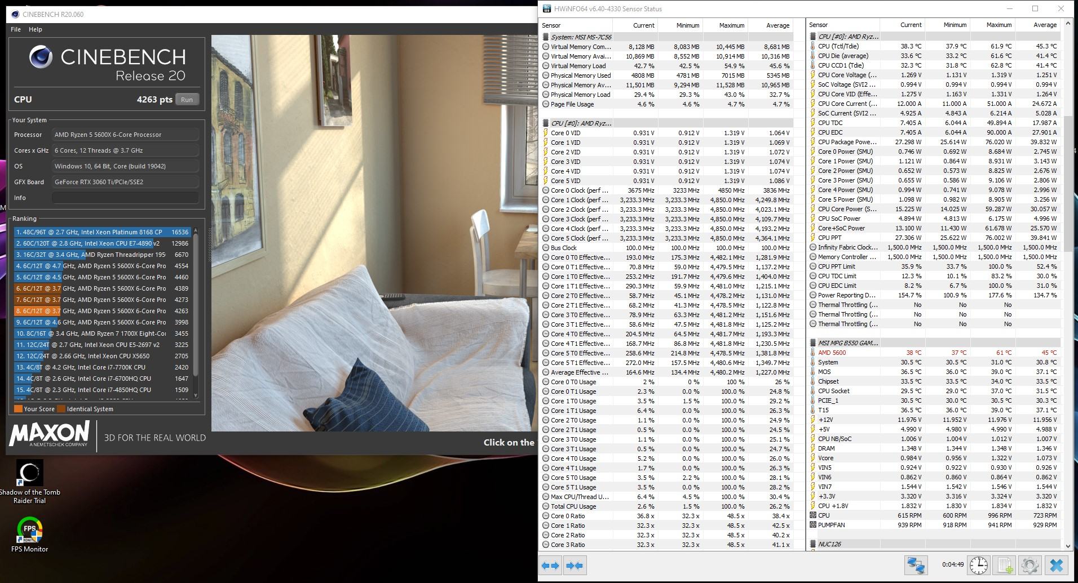Screen dimensions: 1078x583
Task: Click the expand-columns arrows icon in HWiNFO
Action: (550, 566)
